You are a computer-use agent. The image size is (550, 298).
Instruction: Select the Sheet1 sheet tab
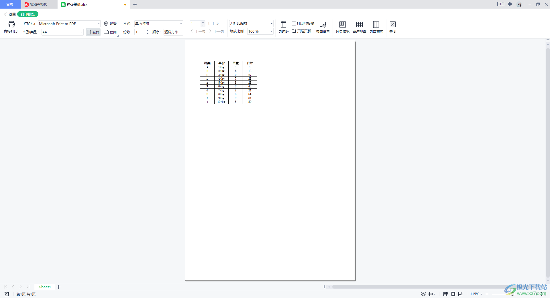[x=45, y=287]
